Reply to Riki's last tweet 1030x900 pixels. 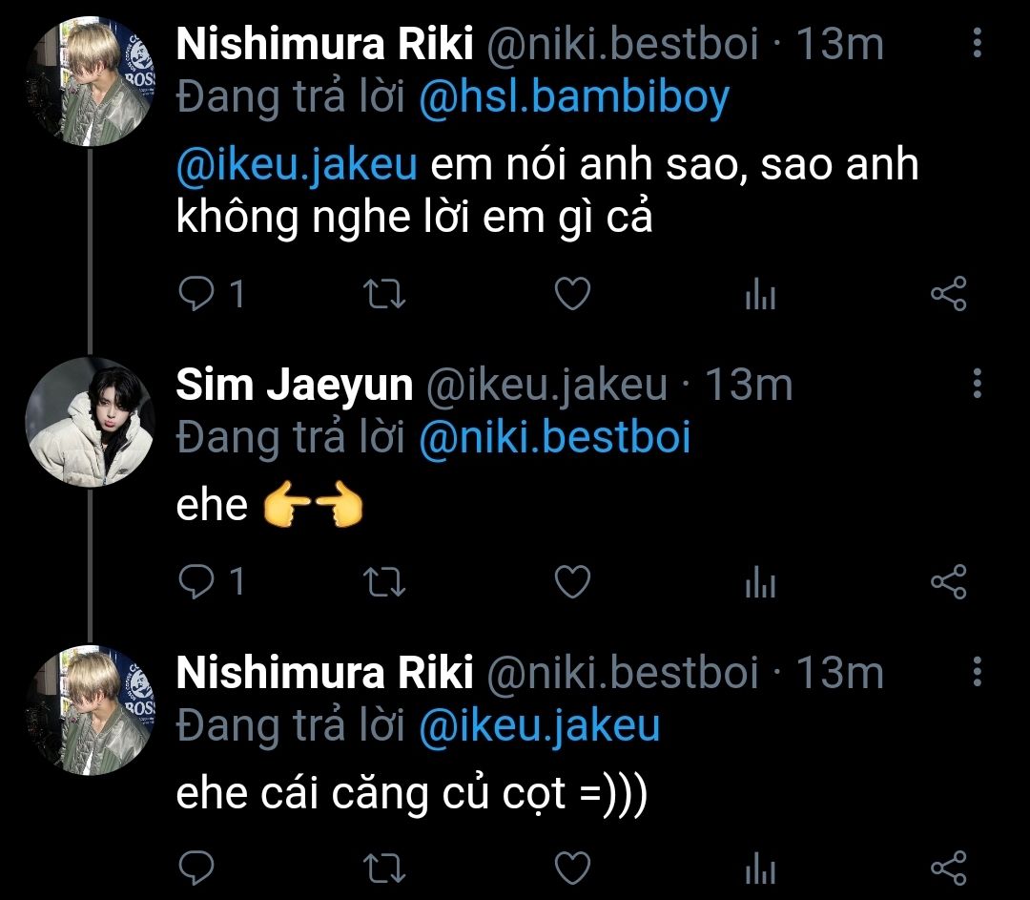(x=196, y=867)
